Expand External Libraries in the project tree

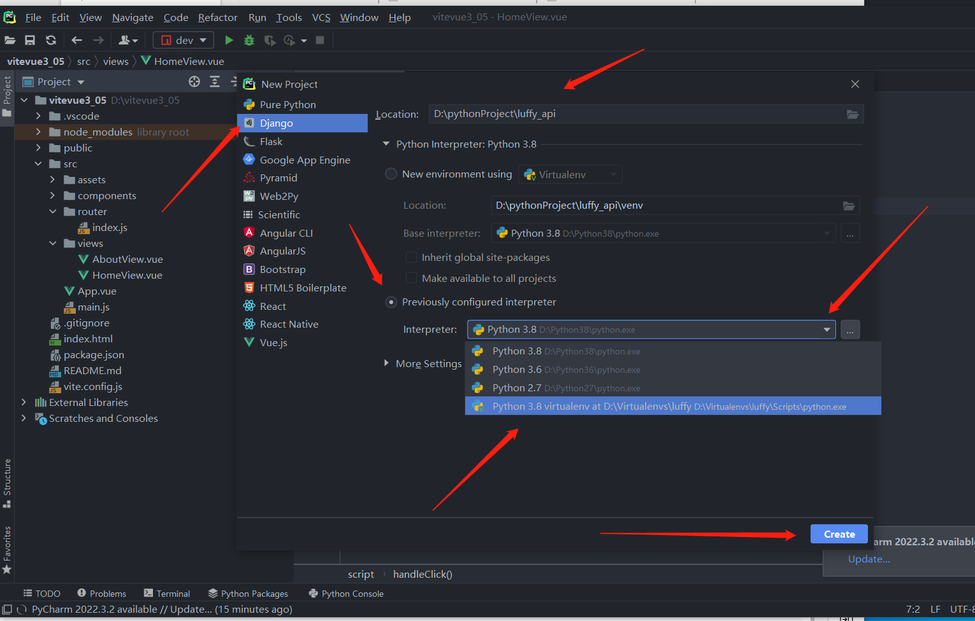[x=24, y=402]
